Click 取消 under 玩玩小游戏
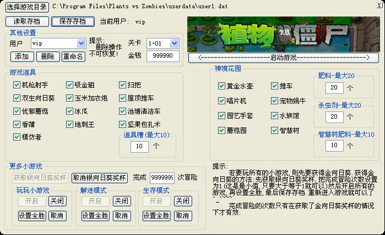This screenshot has height=235, width=385. point(57,216)
